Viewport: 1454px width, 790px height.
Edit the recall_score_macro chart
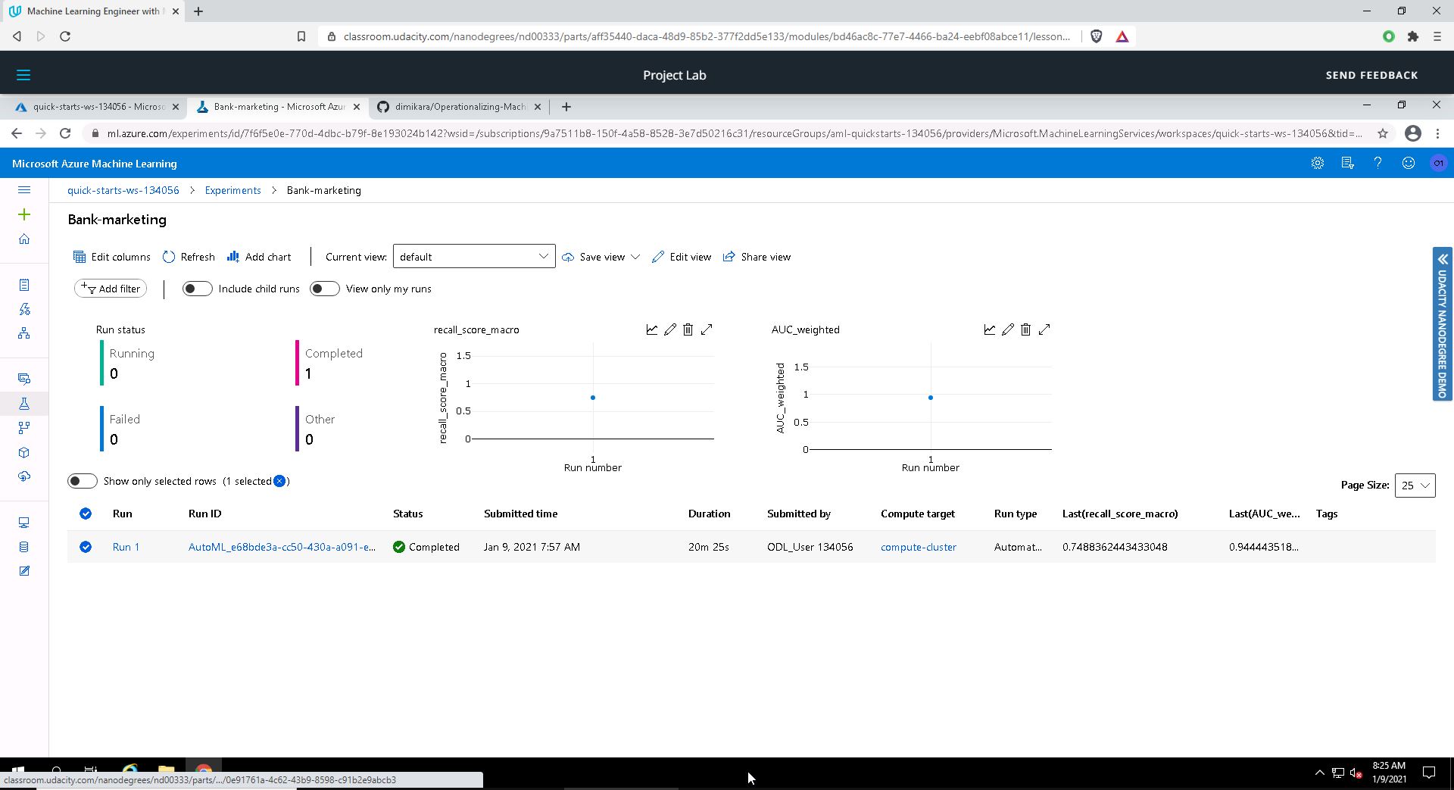tap(670, 329)
